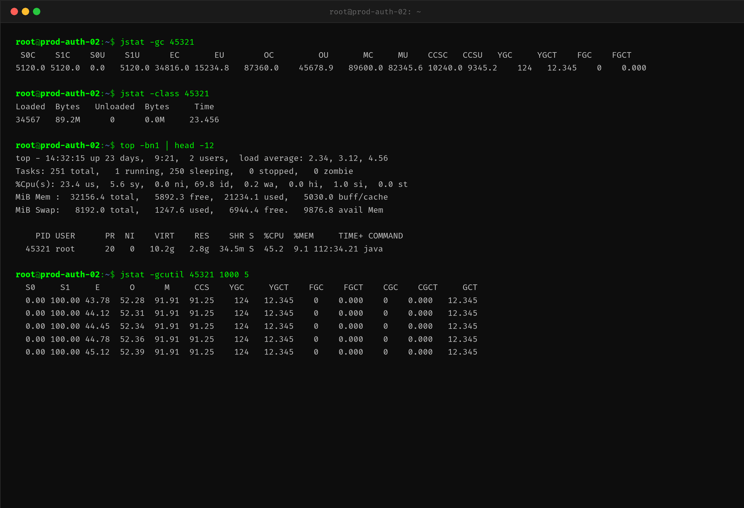Click buff/cache value 5030.0
Viewport: 744px width, 508px height.
point(319,197)
